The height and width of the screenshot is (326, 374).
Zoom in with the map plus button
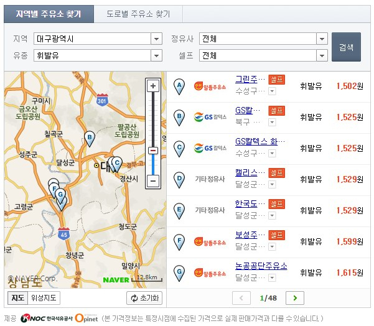[153, 86]
